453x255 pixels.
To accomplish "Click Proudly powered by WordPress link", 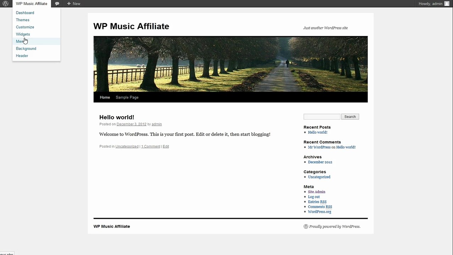I will pyautogui.click(x=335, y=227).
